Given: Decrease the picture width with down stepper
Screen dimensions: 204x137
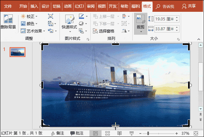Looking at the screenshot, I should pyautogui.click(x=177, y=31).
